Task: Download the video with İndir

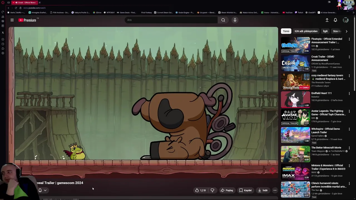Action: point(263,190)
